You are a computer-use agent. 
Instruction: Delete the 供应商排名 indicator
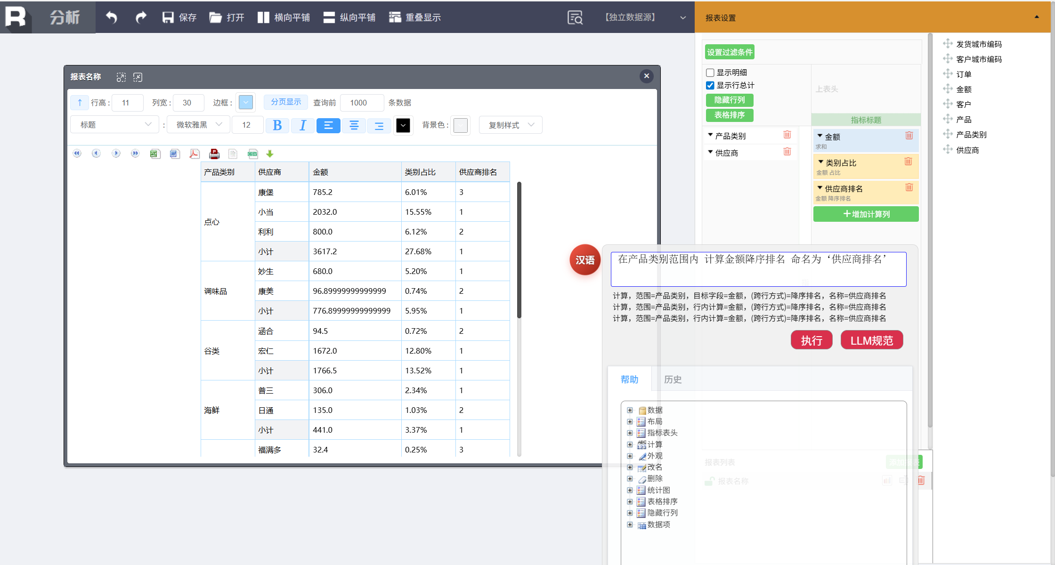pos(909,188)
